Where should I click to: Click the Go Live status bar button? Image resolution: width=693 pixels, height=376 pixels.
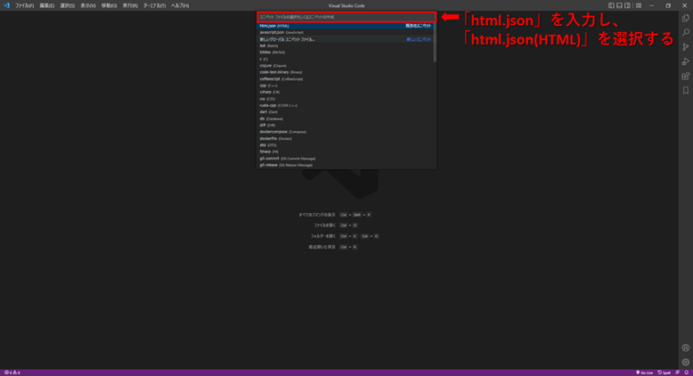click(645, 372)
